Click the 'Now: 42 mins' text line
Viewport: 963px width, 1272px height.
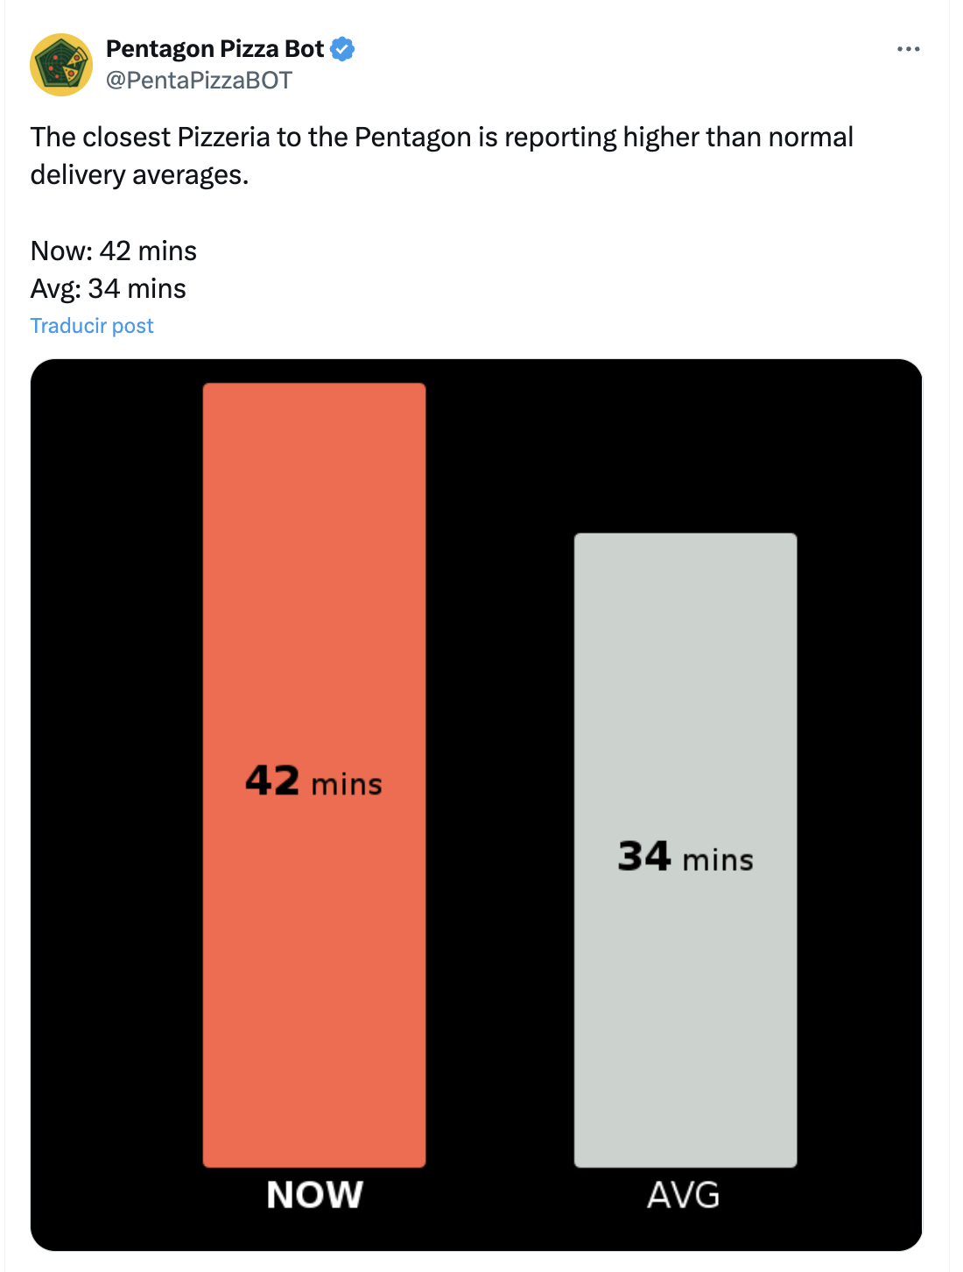pyautogui.click(x=114, y=251)
